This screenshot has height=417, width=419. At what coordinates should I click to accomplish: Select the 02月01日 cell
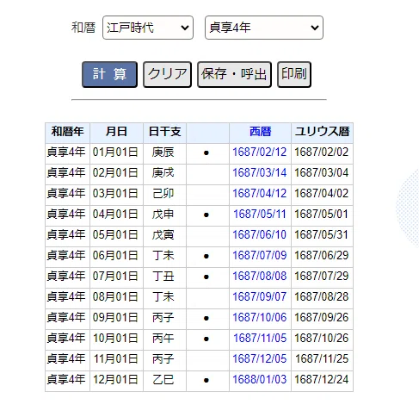click(x=116, y=173)
